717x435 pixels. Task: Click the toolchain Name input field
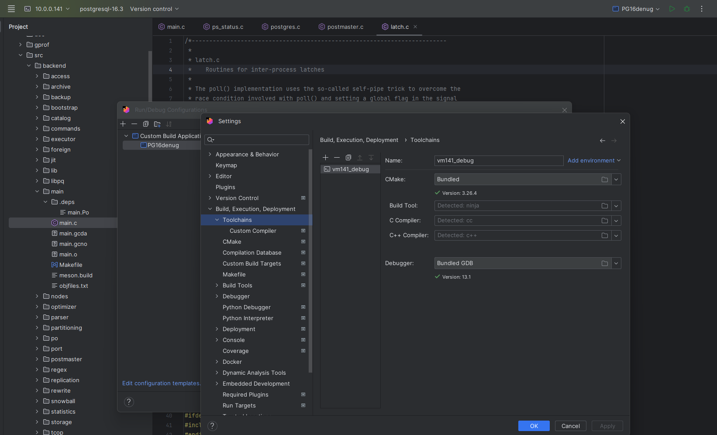pos(499,160)
